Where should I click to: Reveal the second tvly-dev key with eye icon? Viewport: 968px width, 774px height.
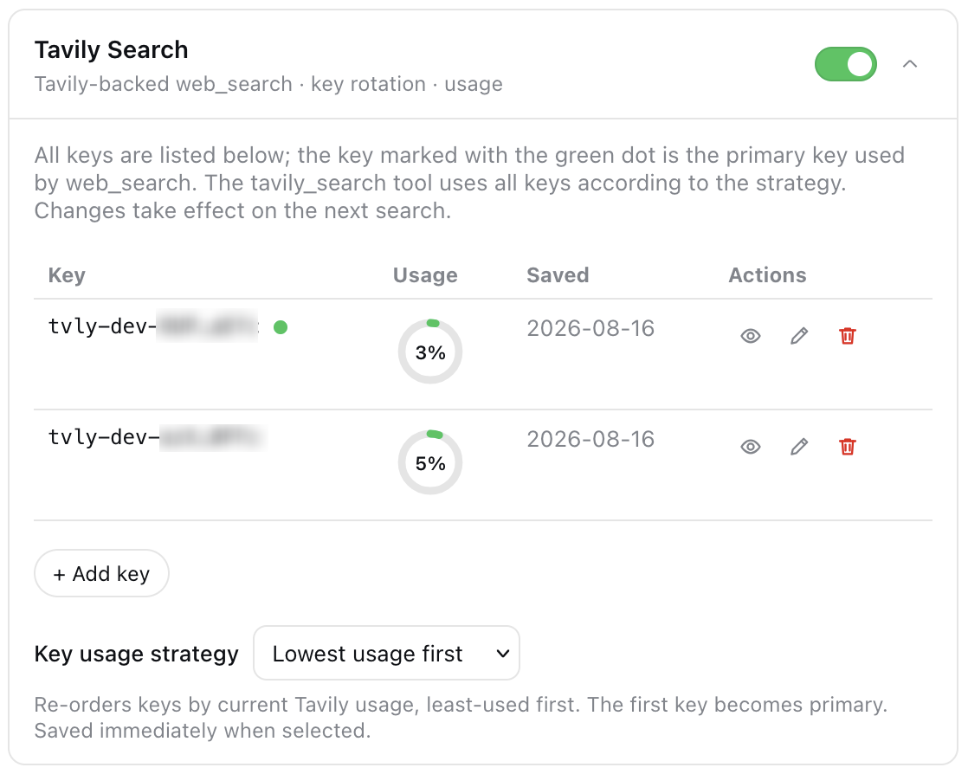click(x=750, y=446)
